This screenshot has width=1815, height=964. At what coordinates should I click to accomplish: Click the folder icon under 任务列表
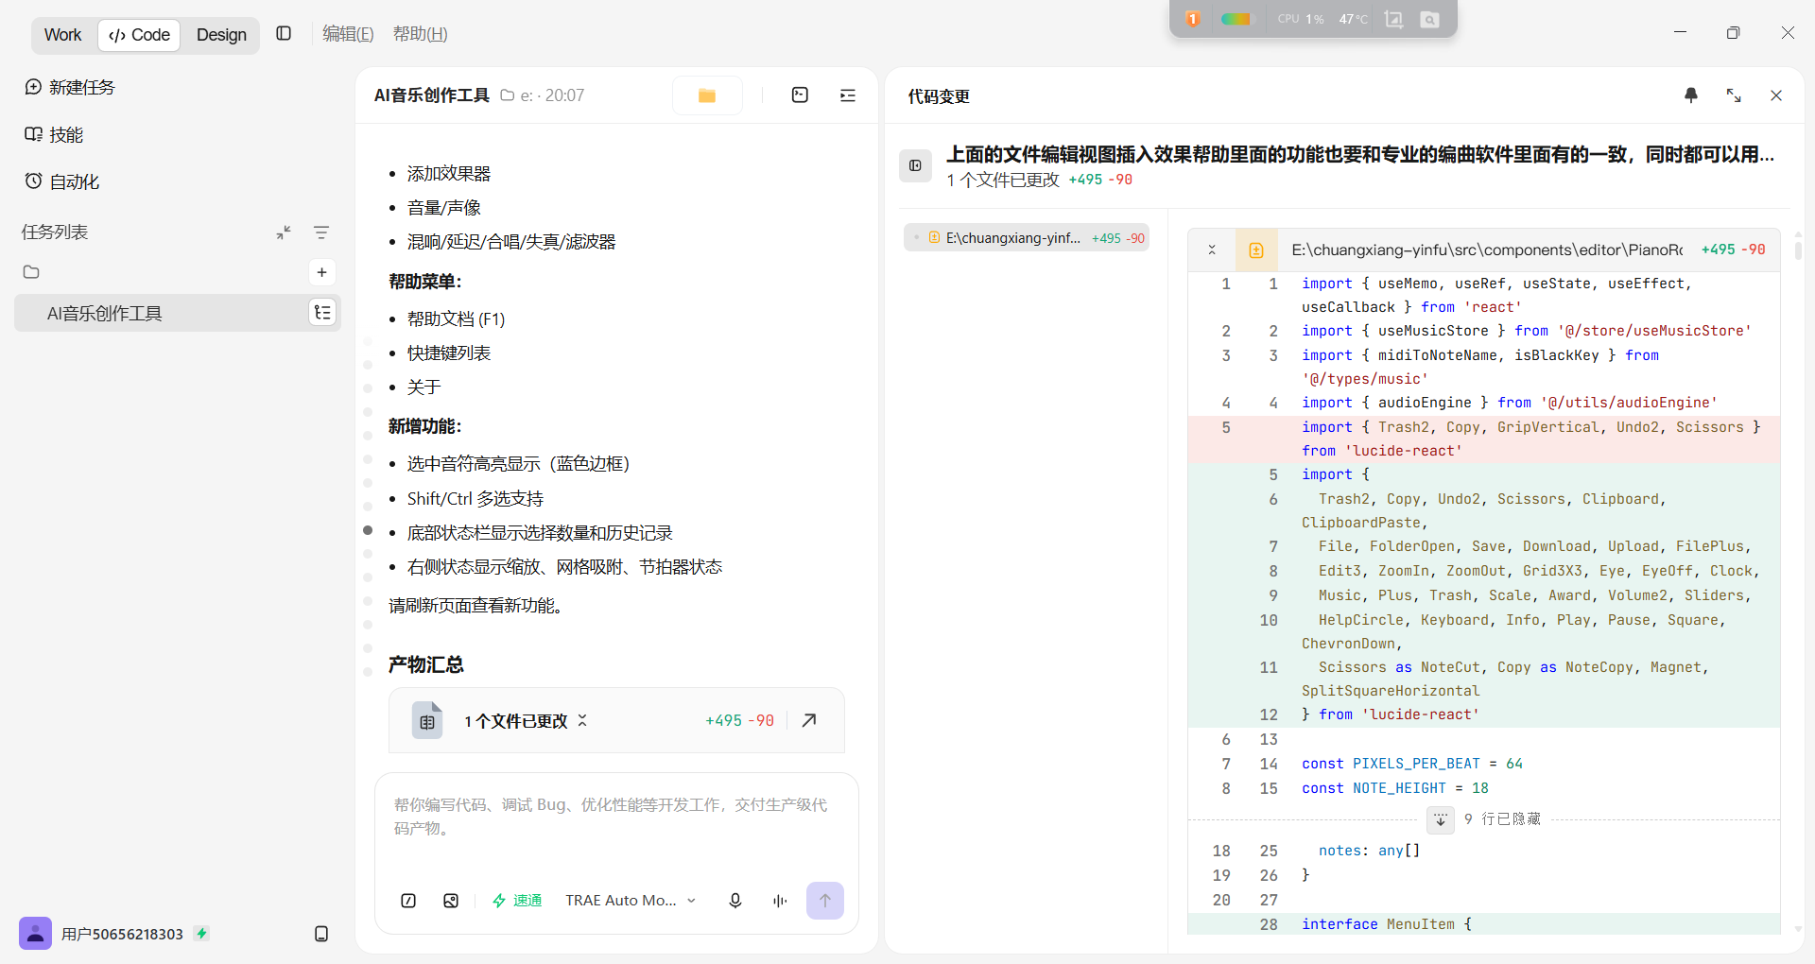click(x=31, y=272)
